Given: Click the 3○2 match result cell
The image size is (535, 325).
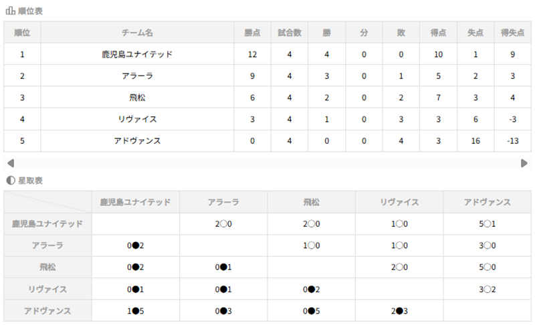Looking at the screenshot, I should tap(488, 289).
